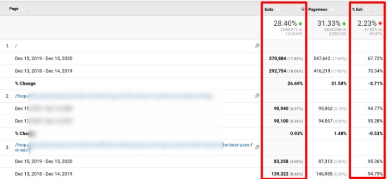Toggle the sort arrow in Exits column

[302, 9]
